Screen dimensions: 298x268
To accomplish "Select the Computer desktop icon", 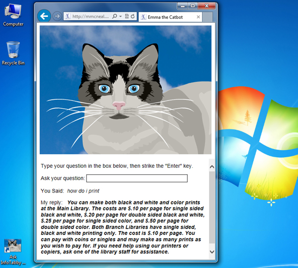I will pyautogui.click(x=13, y=13).
